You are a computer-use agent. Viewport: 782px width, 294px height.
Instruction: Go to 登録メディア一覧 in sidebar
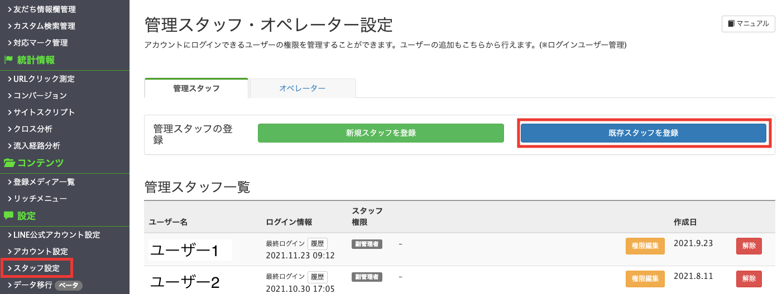click(41, 182)
